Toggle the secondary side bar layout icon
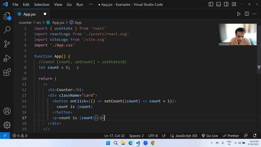 tap(226, 4)
